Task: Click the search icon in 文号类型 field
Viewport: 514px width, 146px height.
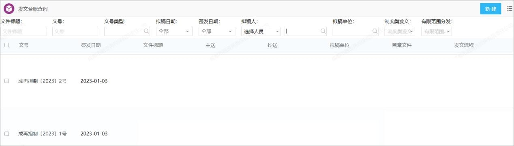Action: [146, 31]
